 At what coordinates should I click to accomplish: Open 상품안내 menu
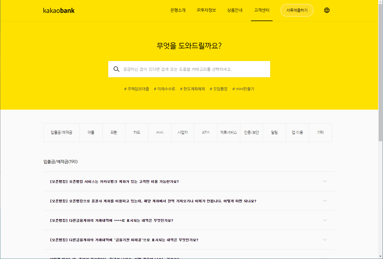(x=235, y=10)
